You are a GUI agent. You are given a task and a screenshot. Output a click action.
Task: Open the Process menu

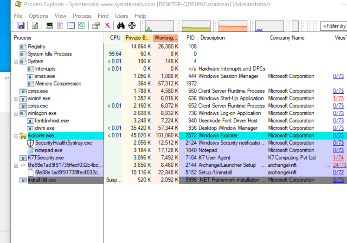point(82,16)
